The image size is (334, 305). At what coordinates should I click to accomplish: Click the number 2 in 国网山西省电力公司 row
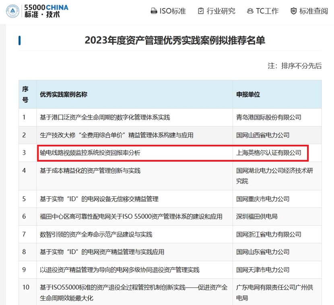click(24, 135)
